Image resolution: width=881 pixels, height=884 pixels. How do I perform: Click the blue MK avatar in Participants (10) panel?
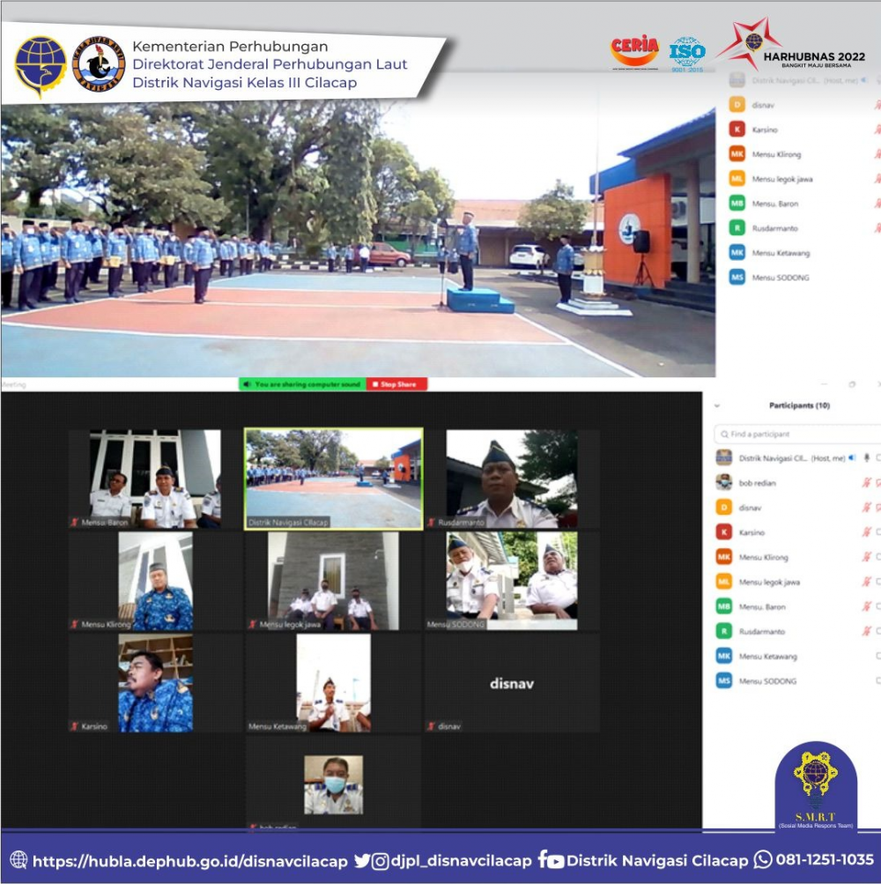(x=723, y=657)
